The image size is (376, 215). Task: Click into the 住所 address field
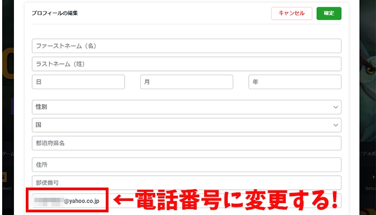coord(186,164)
